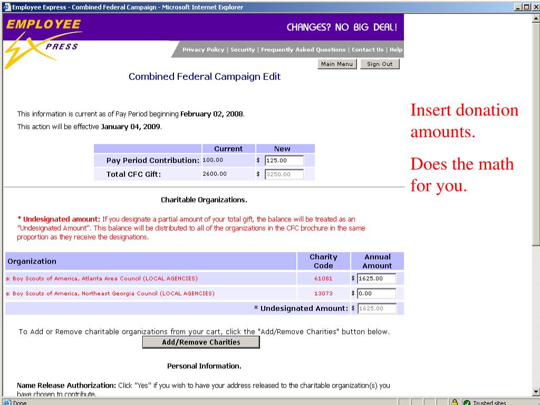Image resolution: width=540 pixels, height=405 pixels.
Task: Click the Combined Federal Campaign Edit heading
Action: pos(205,76)
